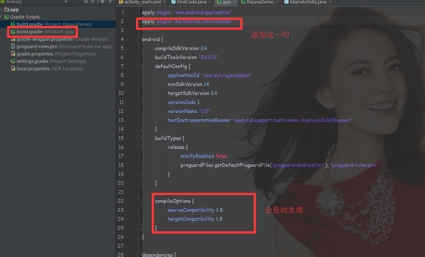
Task: Click the testInstrumentationRunner line
Action: tap(260, 120)
